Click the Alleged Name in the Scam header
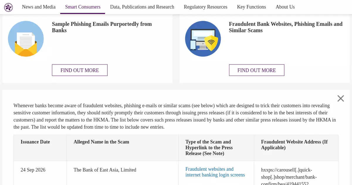 click(x=101, y=142)
